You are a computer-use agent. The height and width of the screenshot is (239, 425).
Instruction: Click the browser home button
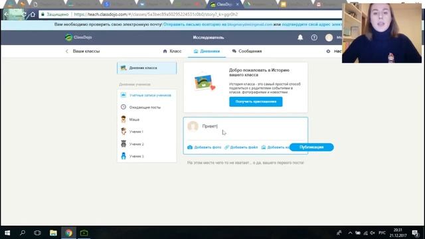coord(33,14)
